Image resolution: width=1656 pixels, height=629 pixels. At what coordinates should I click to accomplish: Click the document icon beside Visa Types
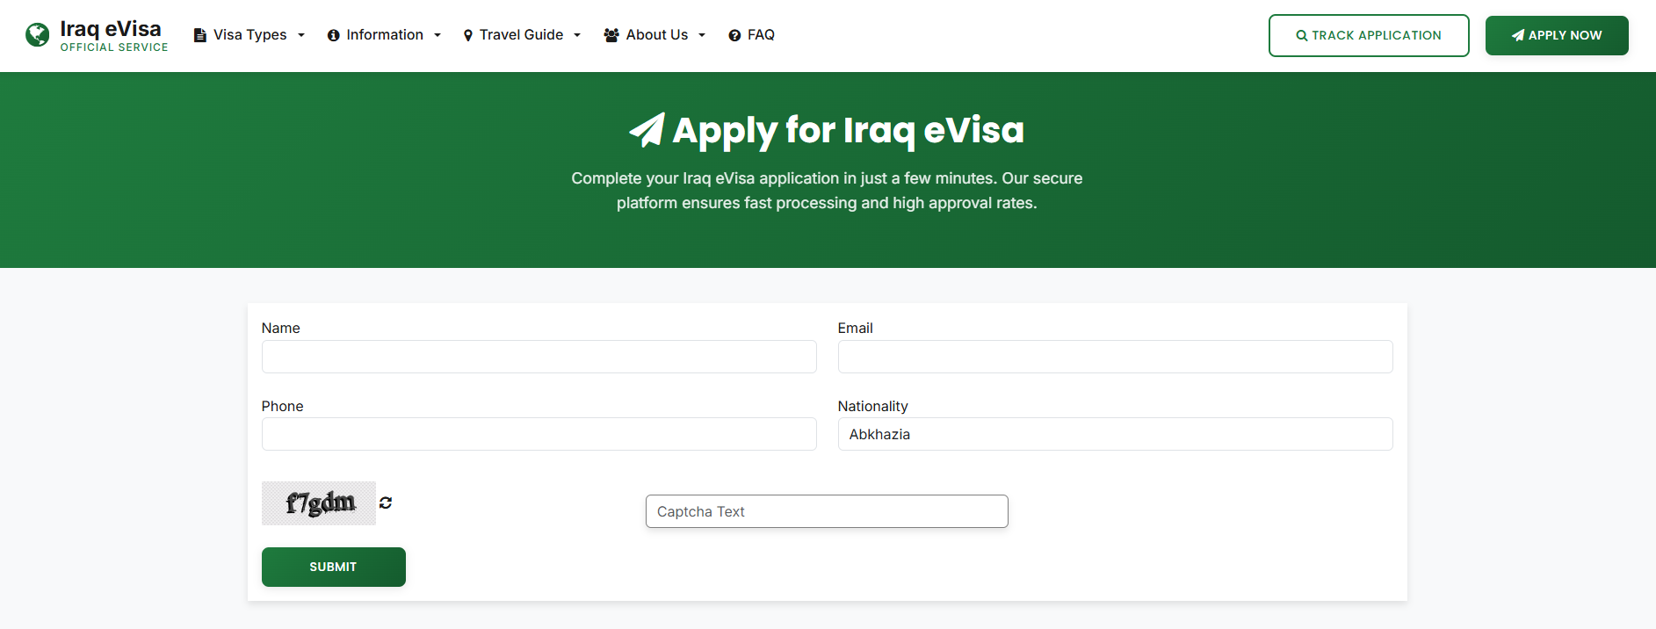199,35
